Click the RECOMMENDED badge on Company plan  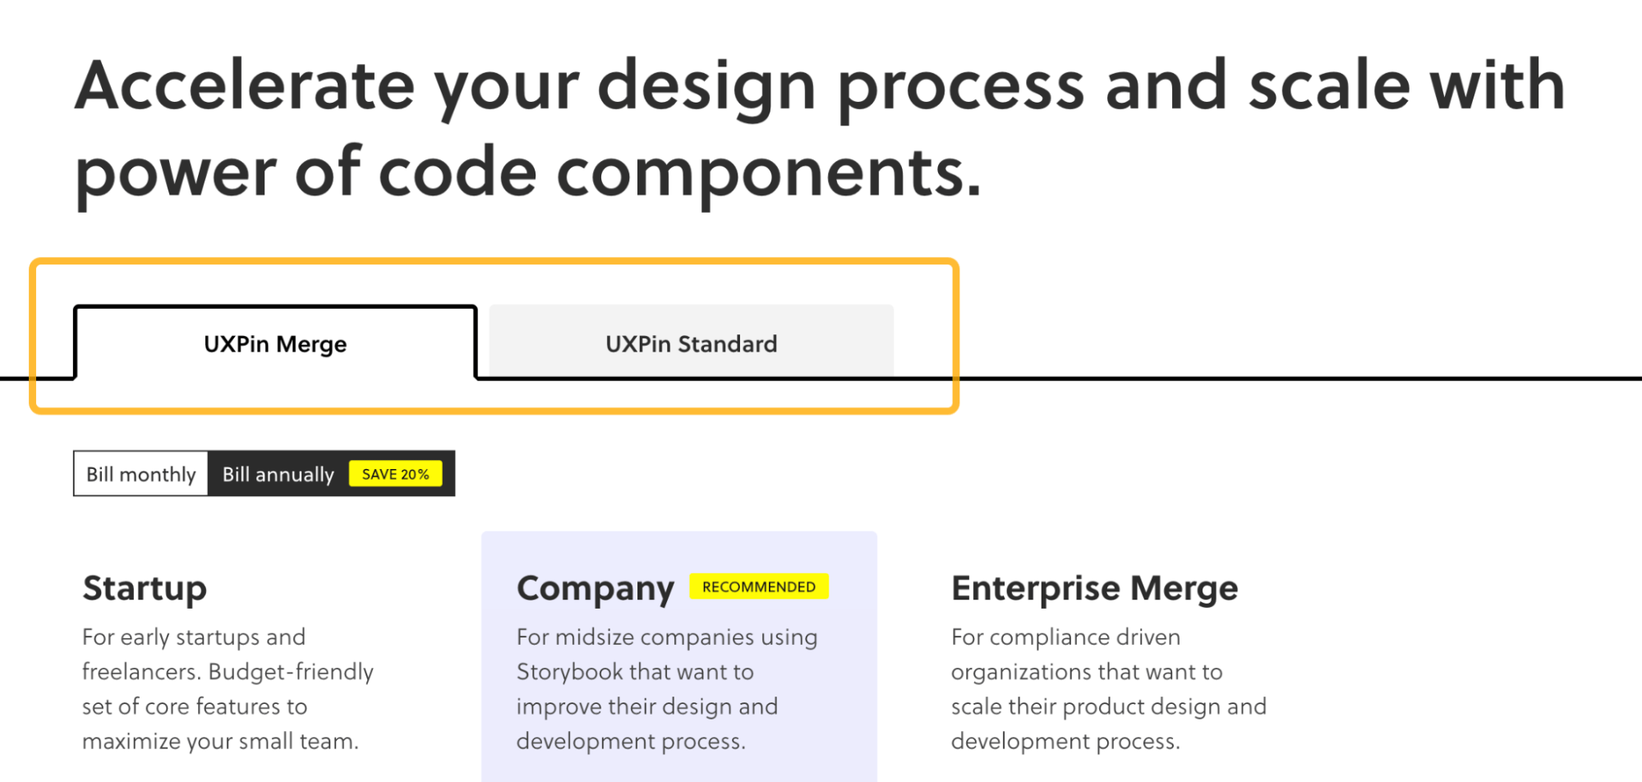point(758,586)
